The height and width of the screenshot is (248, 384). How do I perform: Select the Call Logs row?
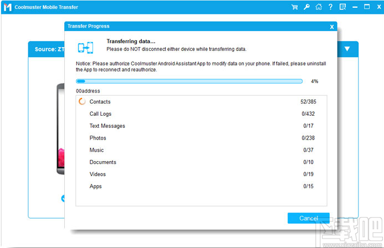[x=201, y=114]
